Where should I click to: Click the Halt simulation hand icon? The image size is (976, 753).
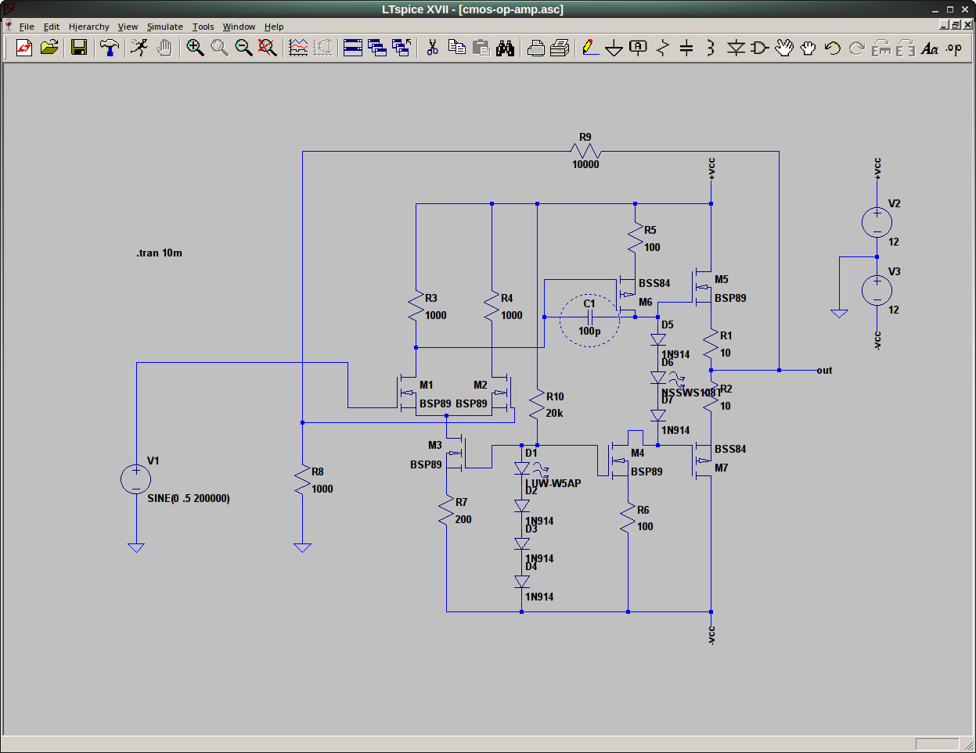tap(164, 48)
